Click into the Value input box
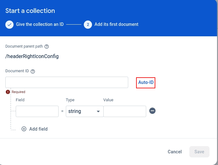Image resolution: width=218 pixels, height=165 pixels. pyautogui.click(x=125, y=111)
